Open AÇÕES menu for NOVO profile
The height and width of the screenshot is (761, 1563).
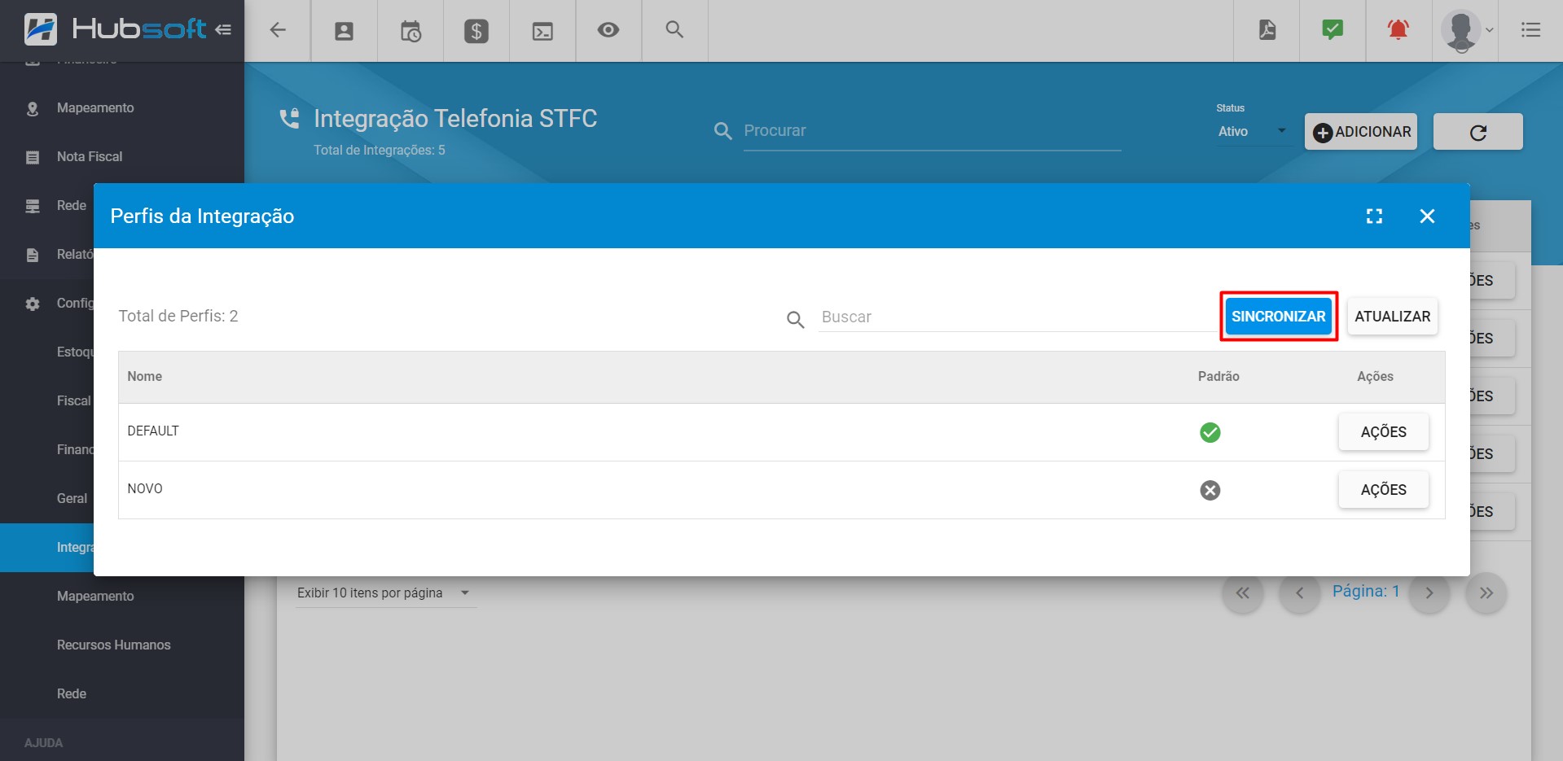pyautogui.click(x=1383, y=490)
